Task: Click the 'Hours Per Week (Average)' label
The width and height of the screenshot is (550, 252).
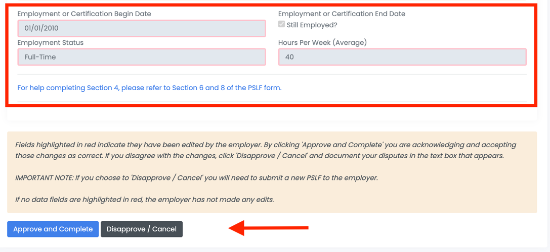Action: coord(322,43)
